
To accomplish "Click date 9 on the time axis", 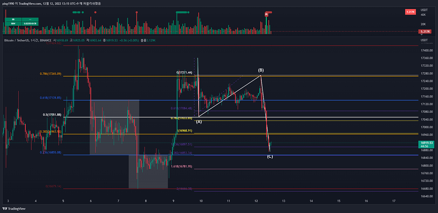I will (x=173, y=201).
